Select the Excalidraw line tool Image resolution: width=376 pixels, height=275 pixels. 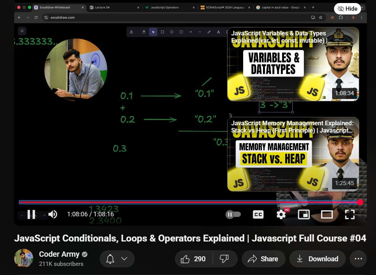[x=200, y=32]
